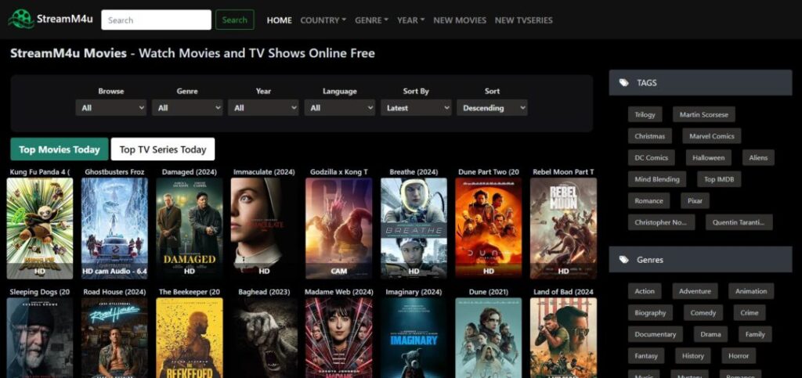Select the Adventure genre
Screen dimensions: 802x378
coord(695,291)
